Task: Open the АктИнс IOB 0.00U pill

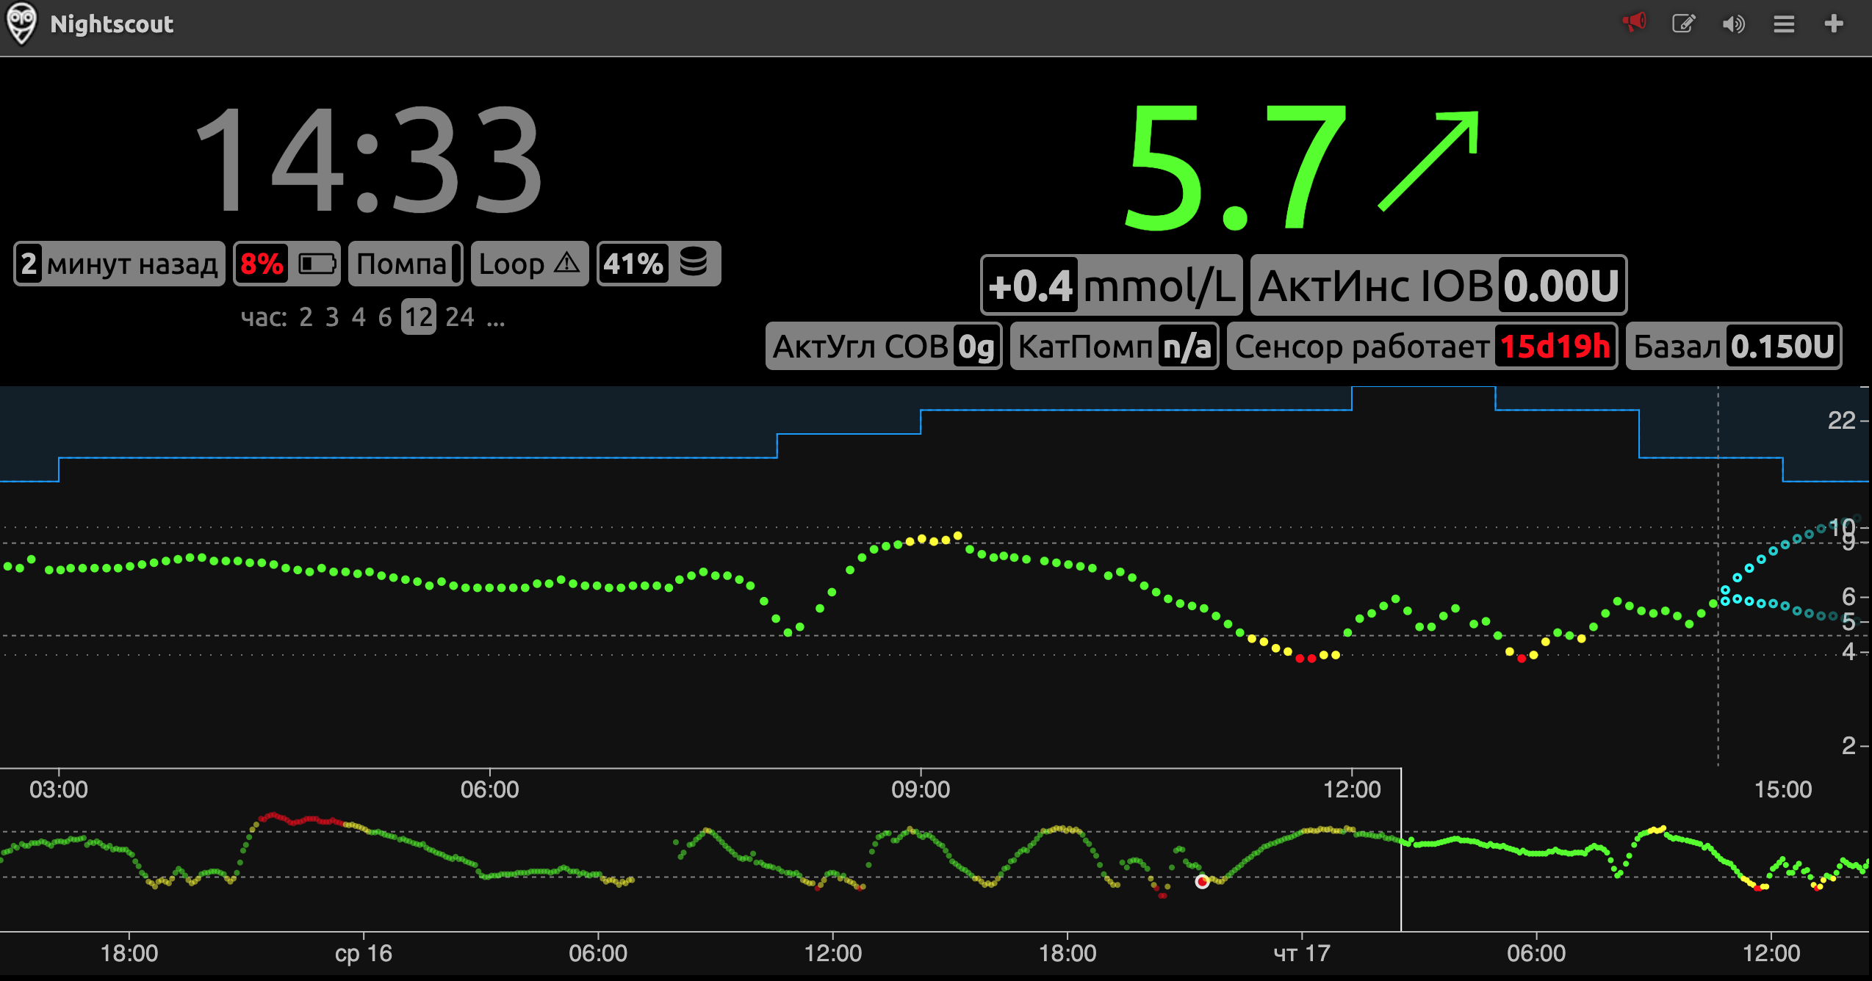Action: tap(1439, 285)
